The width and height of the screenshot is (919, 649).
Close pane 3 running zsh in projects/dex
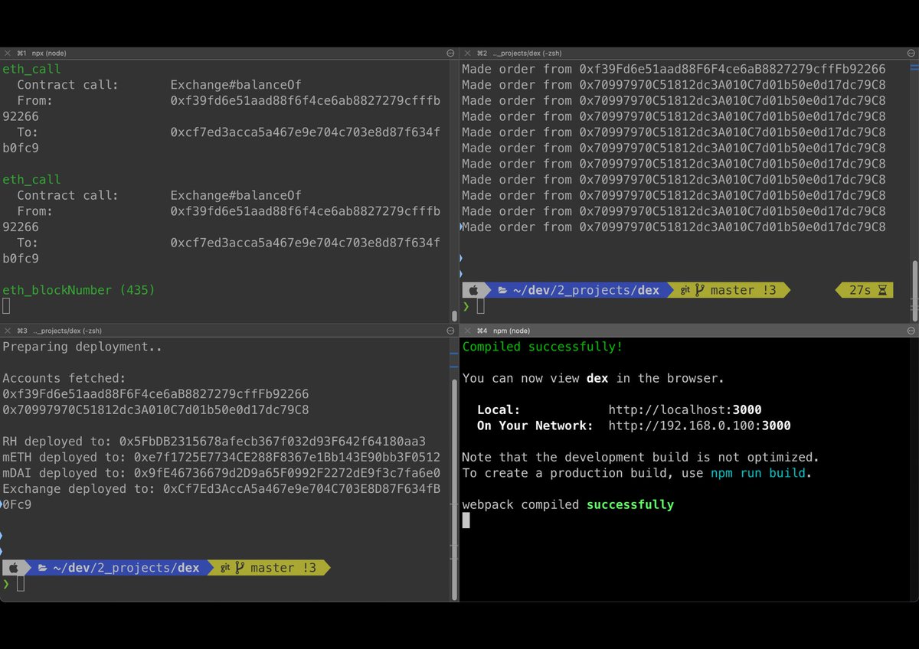(x=7, y=331)
